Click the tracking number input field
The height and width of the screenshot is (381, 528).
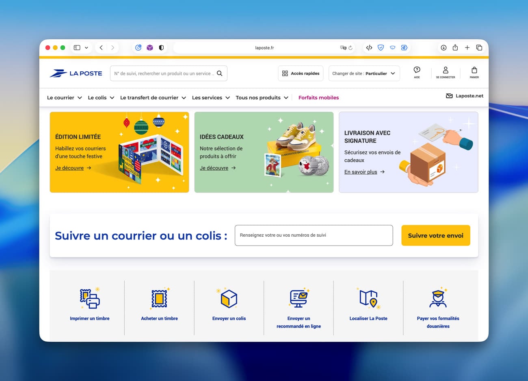tap(314, 235)
